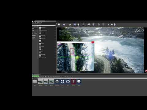Select the Cylinder shape icon
This screenshot has width=147, height=110.
click(40, 46)
